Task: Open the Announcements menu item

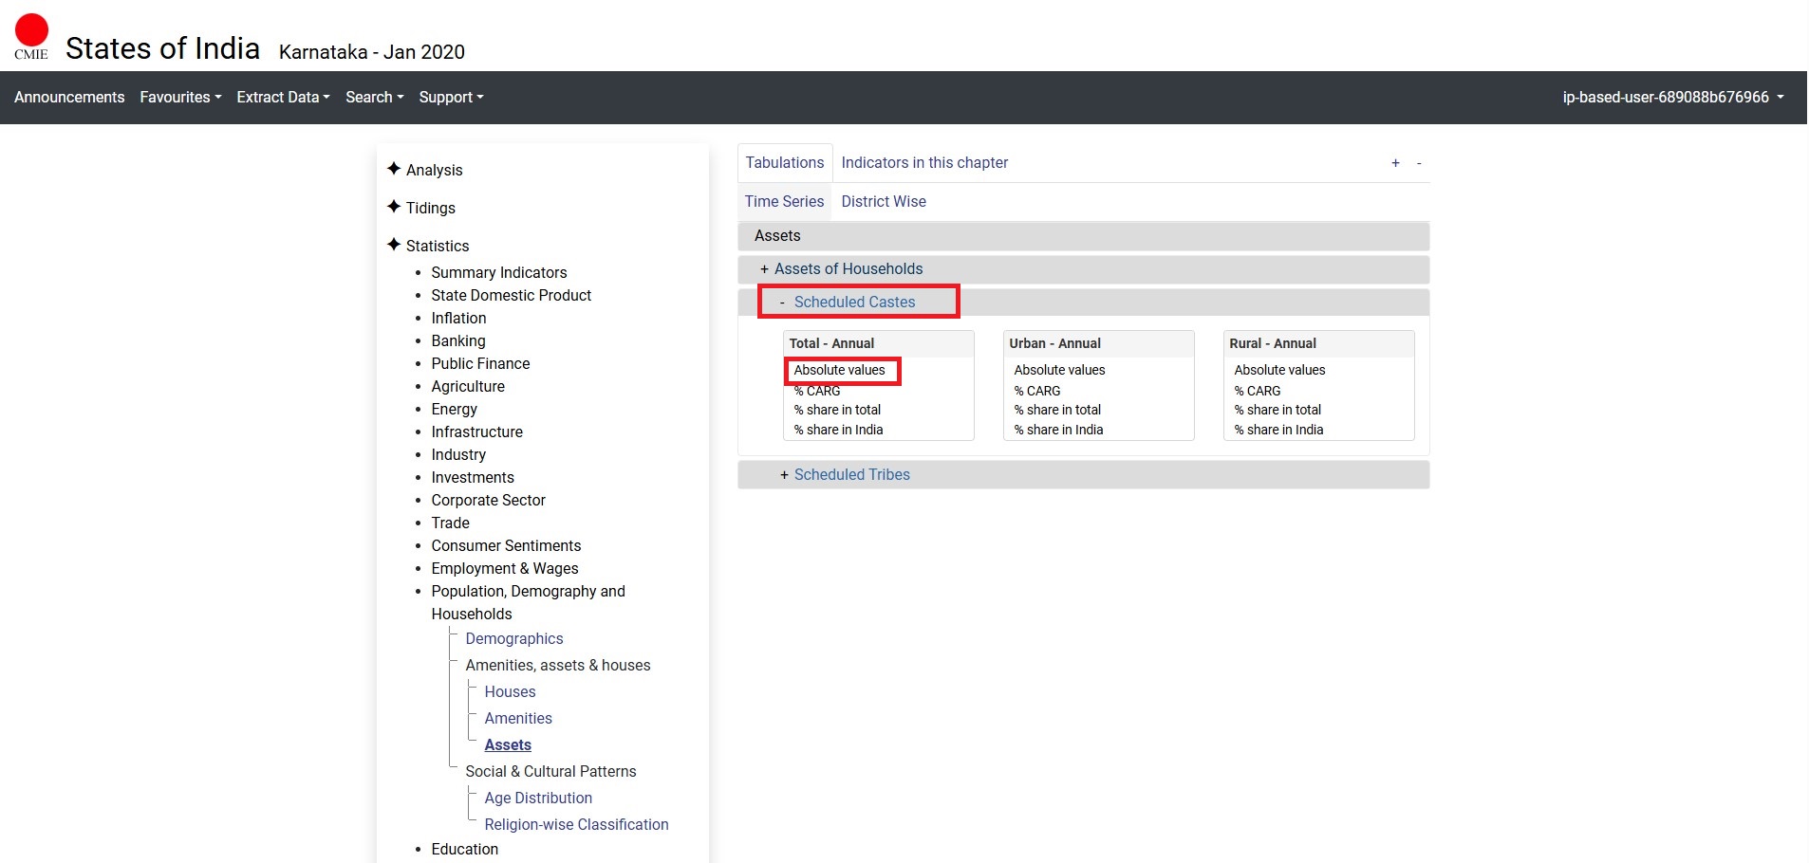Action: (69, 98)
